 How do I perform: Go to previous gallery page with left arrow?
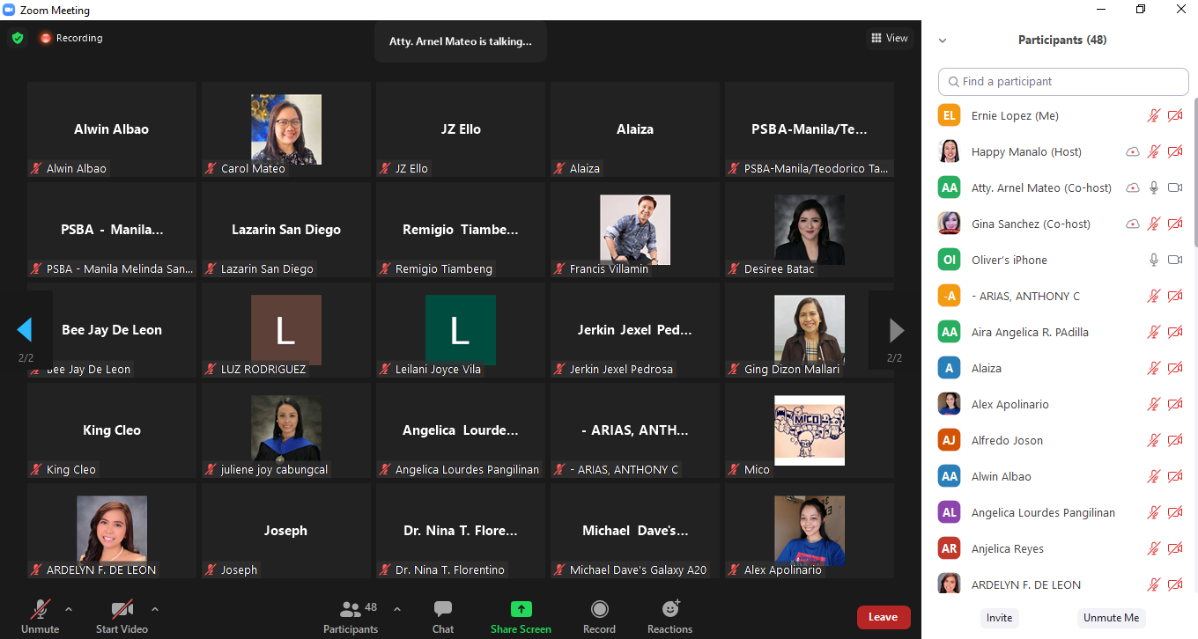[x=25, y=330]
